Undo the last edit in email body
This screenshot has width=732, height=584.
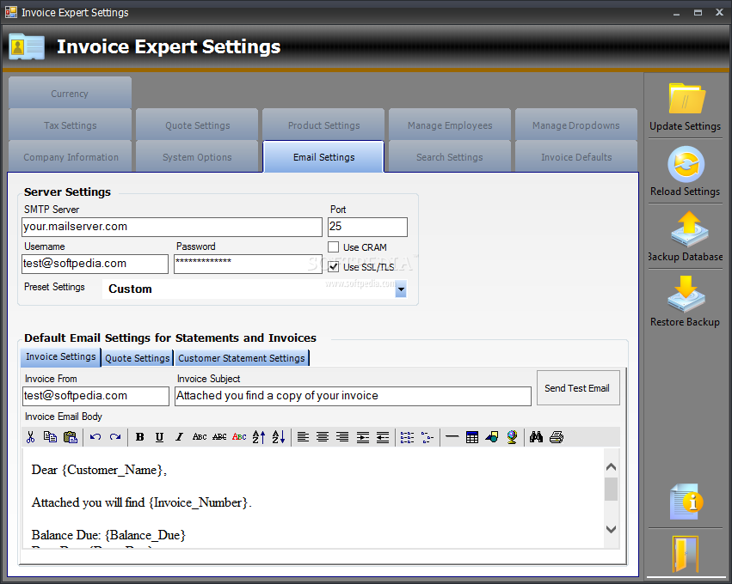click(x=95, y=437)
